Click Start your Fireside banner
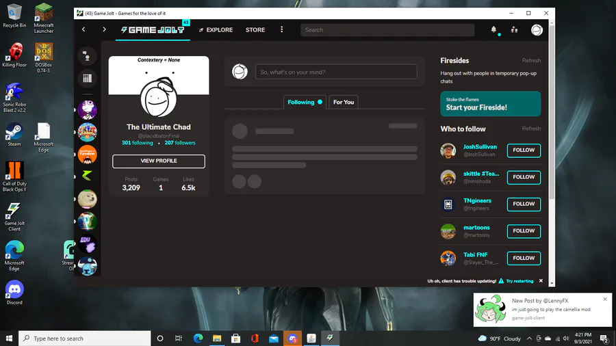 point(490,104)
